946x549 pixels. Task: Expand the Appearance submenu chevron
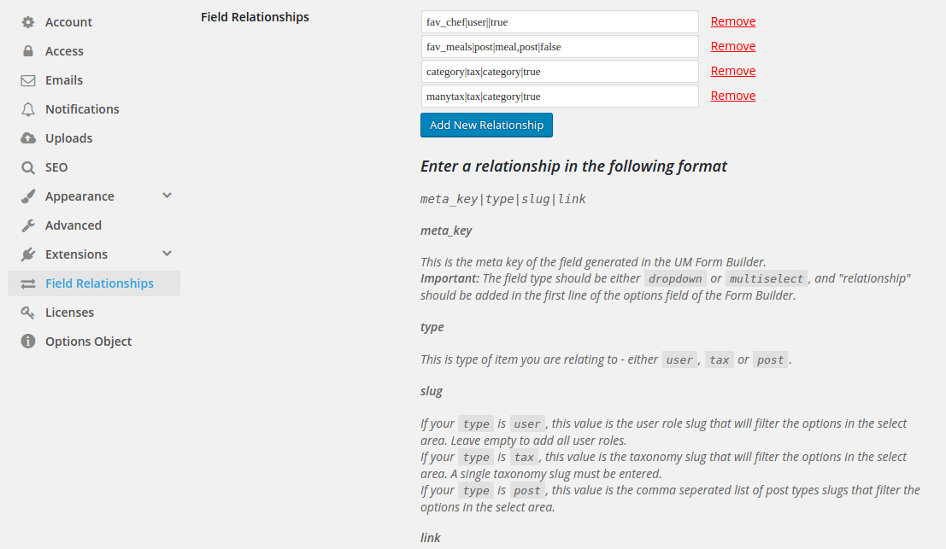(167, 196)
